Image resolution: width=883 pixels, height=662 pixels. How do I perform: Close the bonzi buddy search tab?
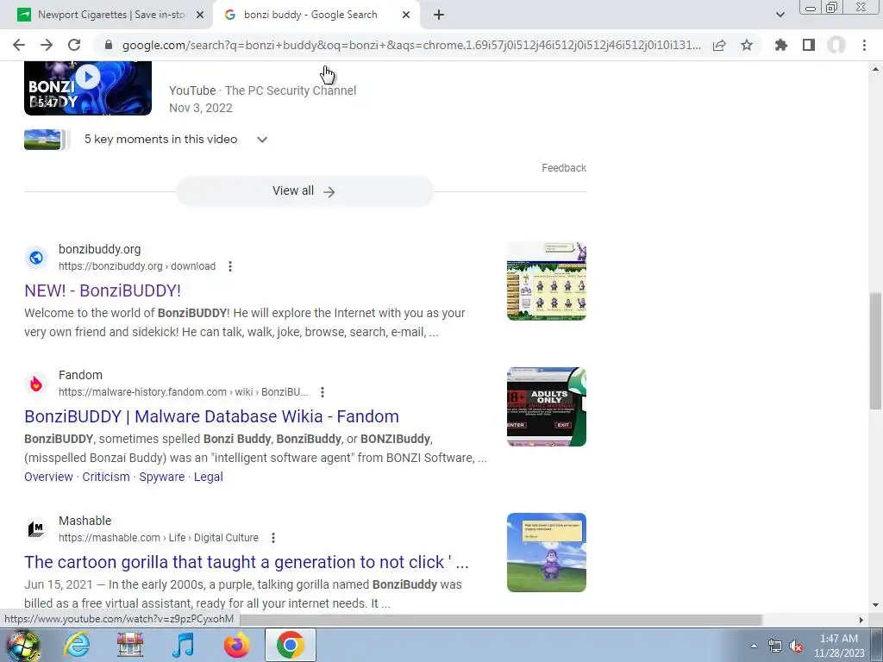pos(406,16)
